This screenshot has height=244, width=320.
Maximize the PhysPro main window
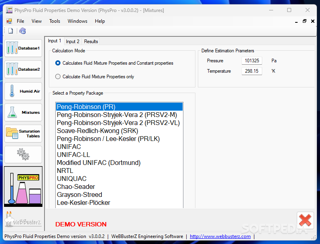click(289, 10)
